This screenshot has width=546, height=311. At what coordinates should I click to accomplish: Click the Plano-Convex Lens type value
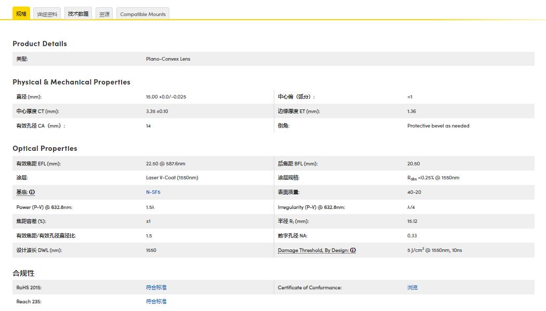[x=168, y=59]
